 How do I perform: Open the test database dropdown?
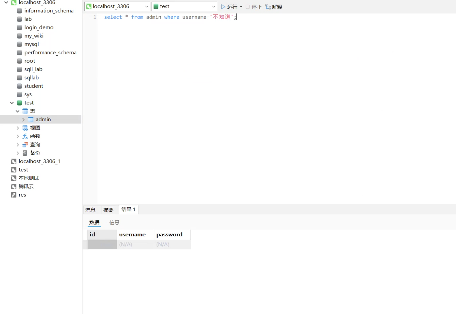pos(213,7)
